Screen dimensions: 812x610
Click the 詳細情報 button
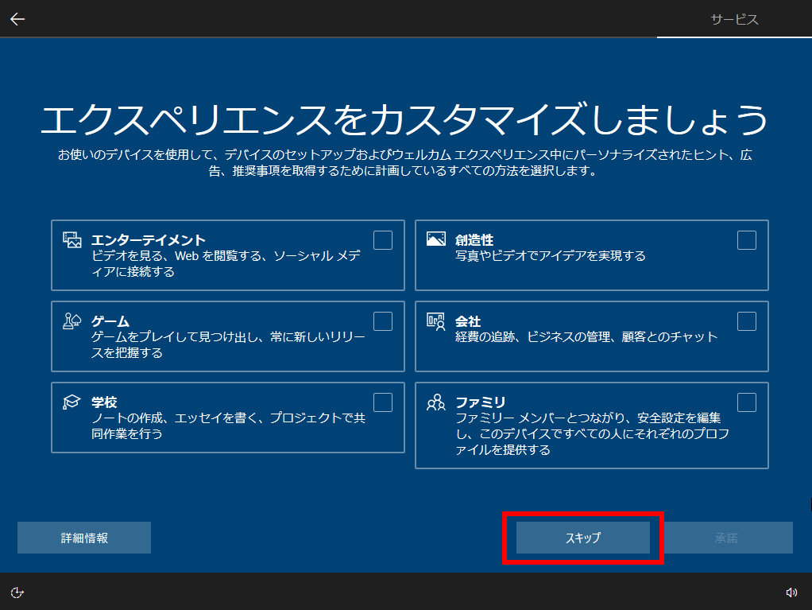84,538
